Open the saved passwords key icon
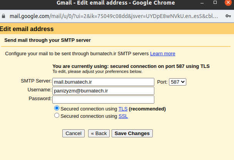 pos(228,16)
